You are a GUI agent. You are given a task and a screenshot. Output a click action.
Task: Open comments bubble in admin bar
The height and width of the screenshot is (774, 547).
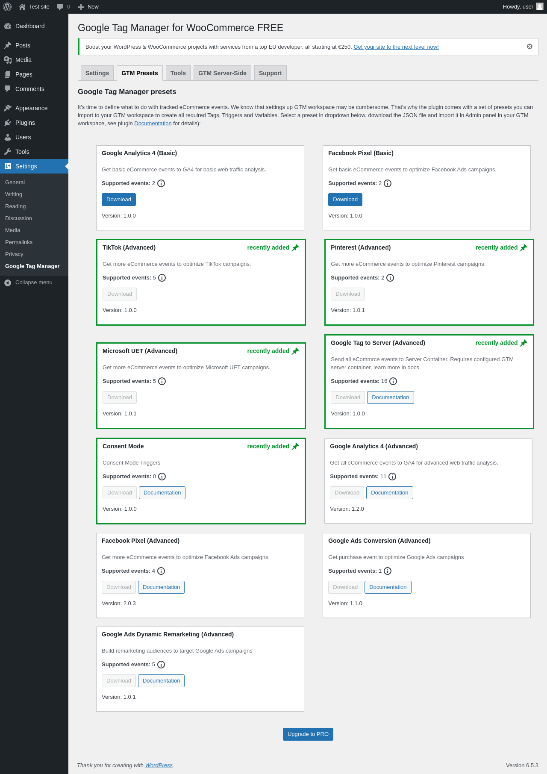coord(60,7)
